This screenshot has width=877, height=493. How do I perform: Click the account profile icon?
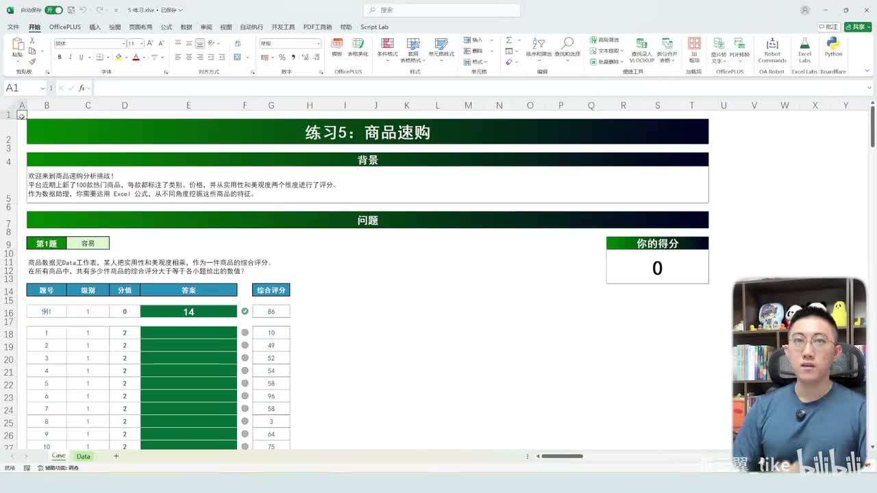tap(805, 10)
